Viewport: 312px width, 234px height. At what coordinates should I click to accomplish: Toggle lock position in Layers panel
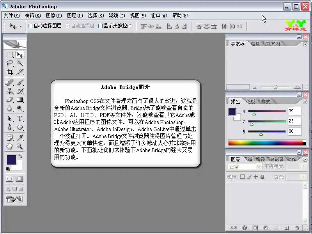[x=256, y=177]
